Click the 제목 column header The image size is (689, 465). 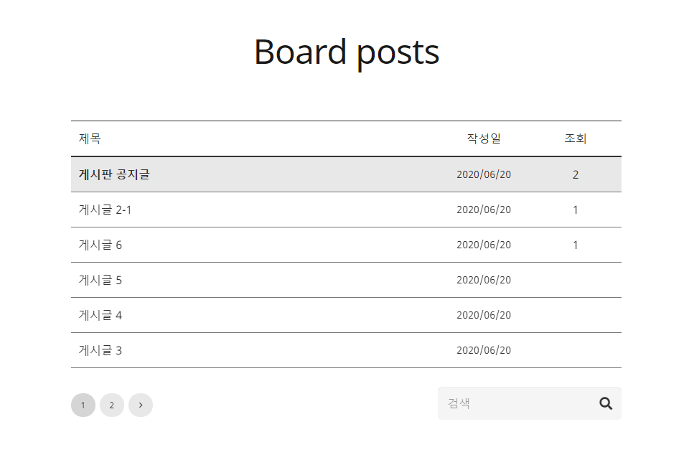click(x=90, y=138)
